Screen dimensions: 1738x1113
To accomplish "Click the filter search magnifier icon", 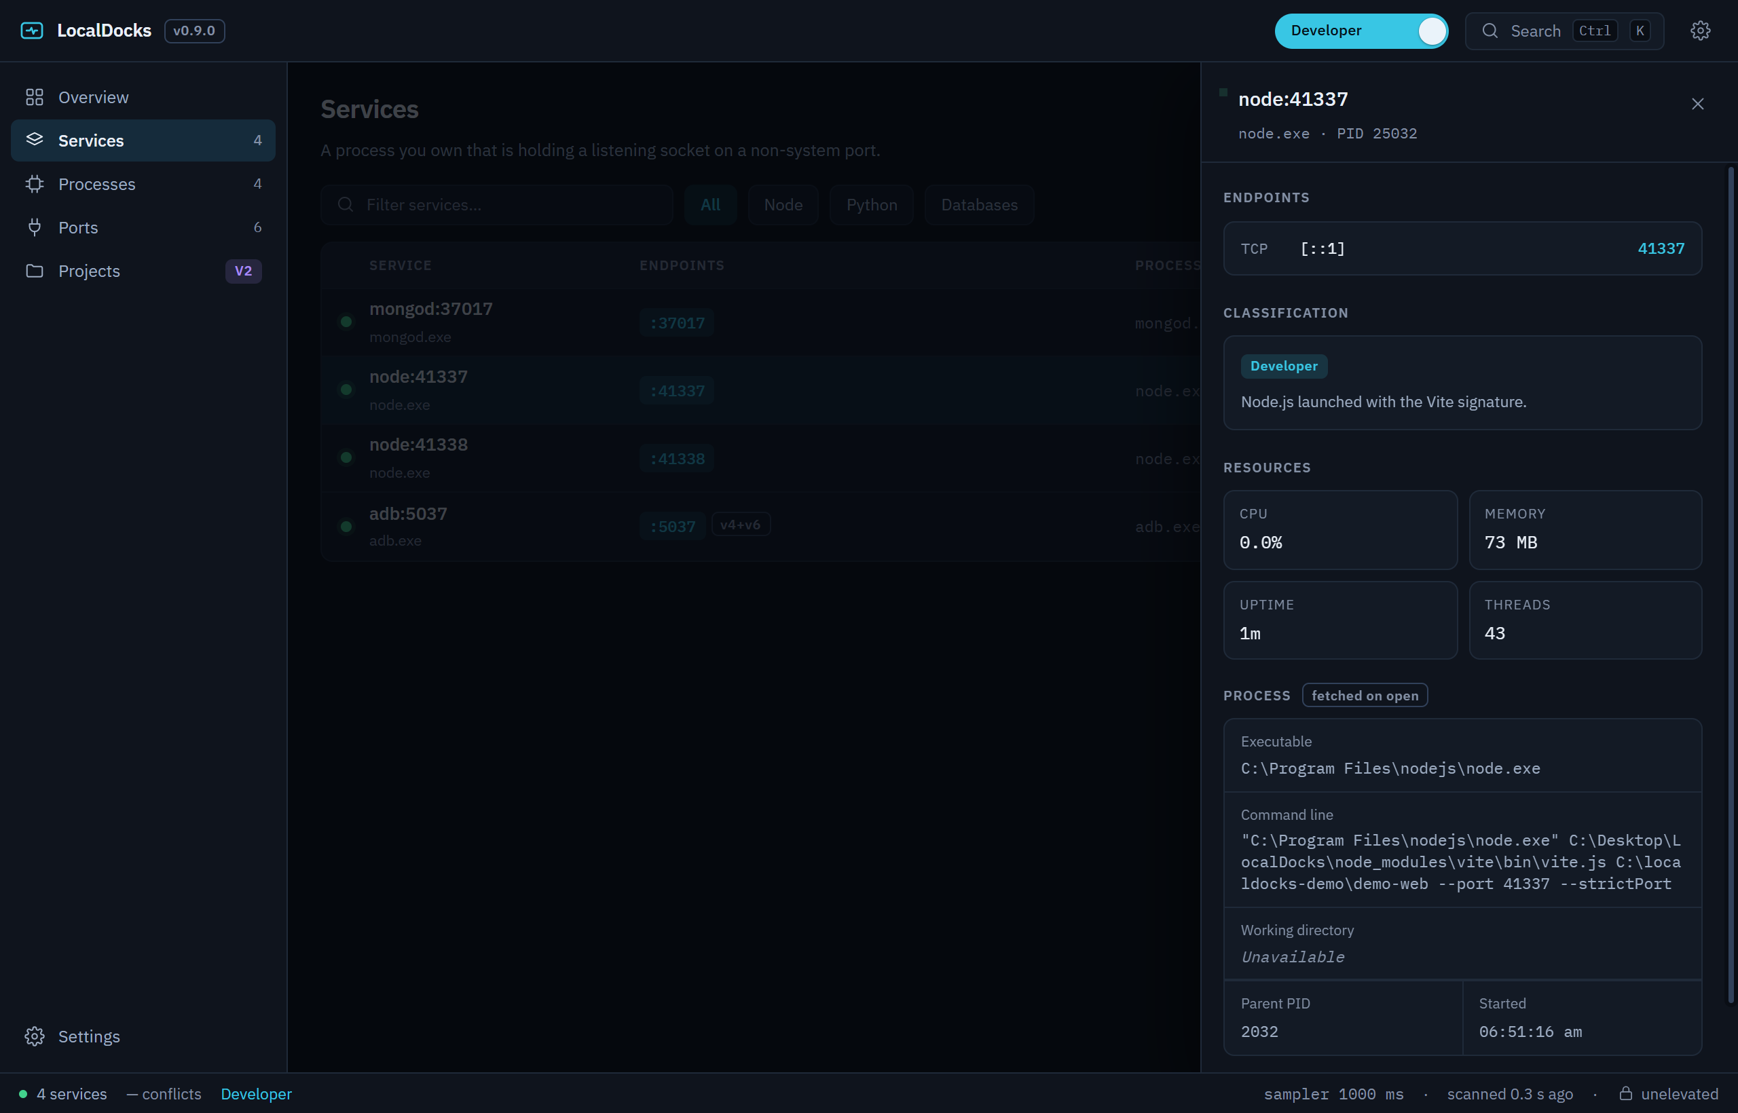I will pyautogui.click(x=346, y=204).
